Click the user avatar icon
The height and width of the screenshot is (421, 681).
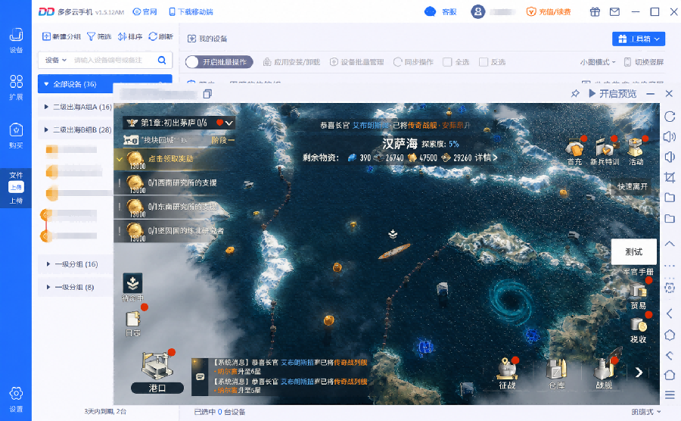[477, 11]
